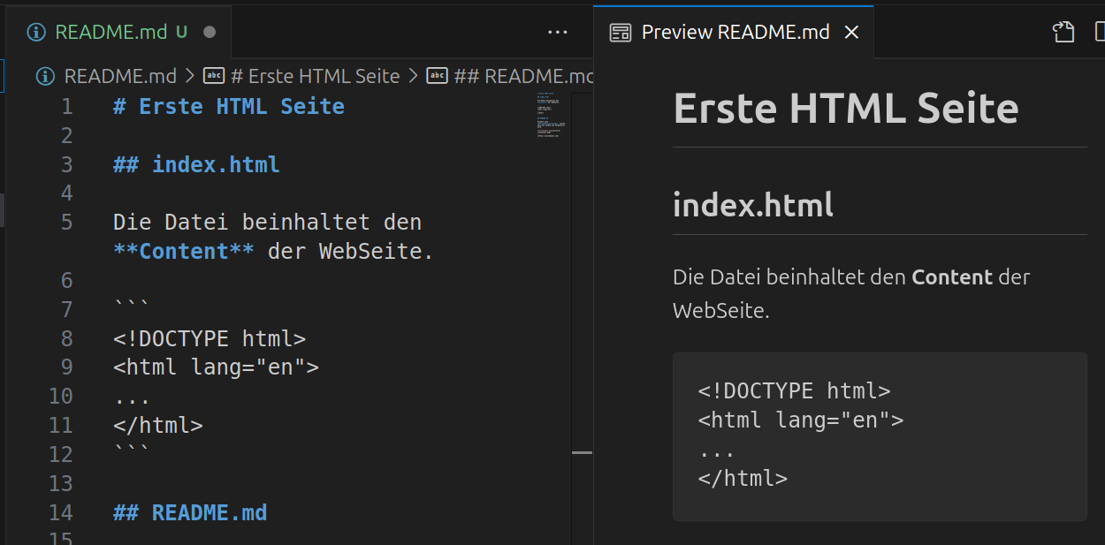Click the preview icon in Preview README.md tab

click(621, 33)
